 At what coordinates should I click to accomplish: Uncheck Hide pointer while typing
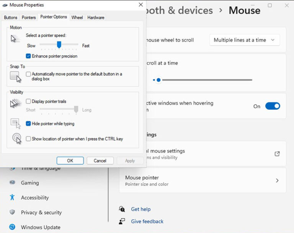point(28,123)
